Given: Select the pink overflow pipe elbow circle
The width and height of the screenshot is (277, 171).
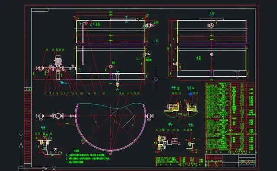Looking at the screenshot, I should pyautogui.click(x=86, y=23).
